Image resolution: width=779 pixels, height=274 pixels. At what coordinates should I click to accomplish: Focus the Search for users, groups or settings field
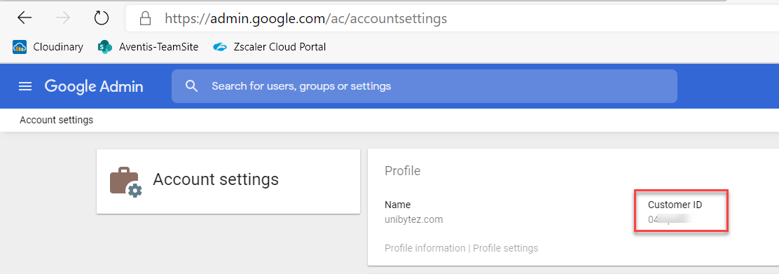[x=425, y=86]
